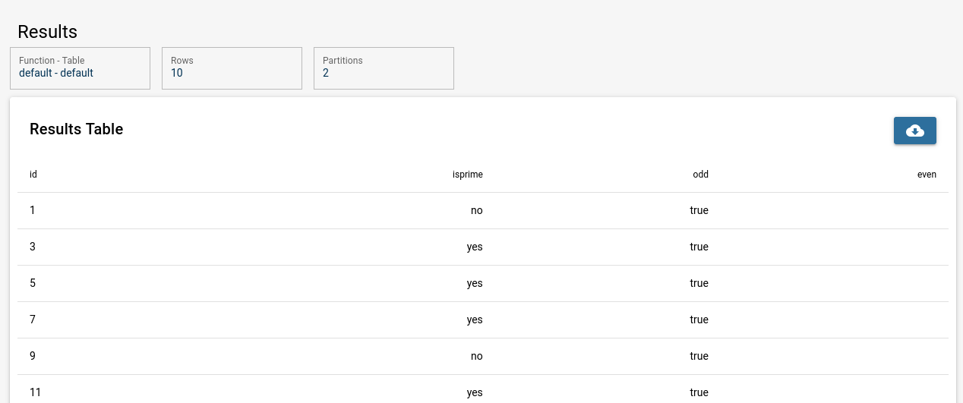
Task: Sort by the even column header
Action: tap(927, 175)
